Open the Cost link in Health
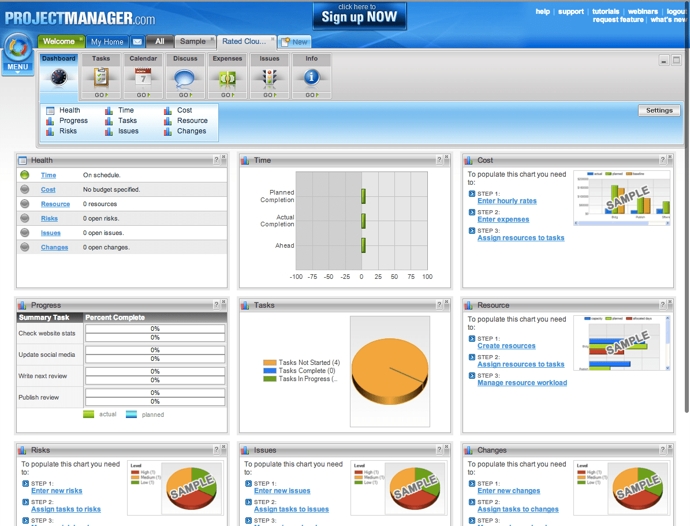Viewport: 690px width, 526px height. pyautogui.click(x=48, y=190)
